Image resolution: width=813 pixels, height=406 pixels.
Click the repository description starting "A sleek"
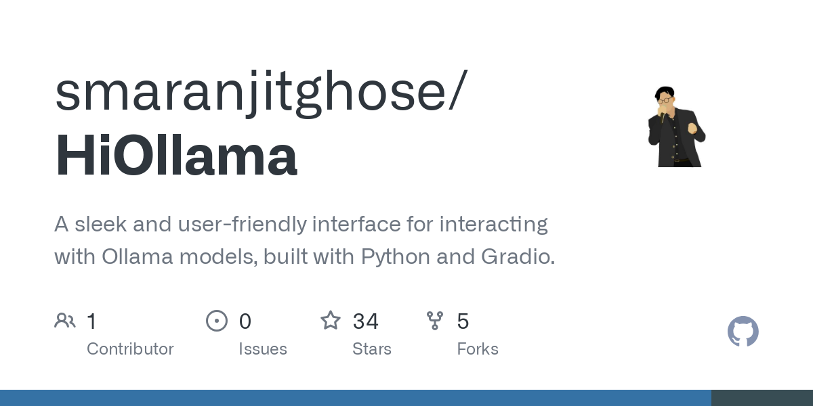tap(301, 224)
